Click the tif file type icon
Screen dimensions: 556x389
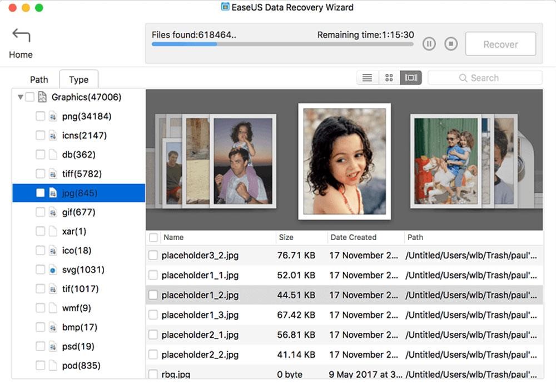pos(53,289)
